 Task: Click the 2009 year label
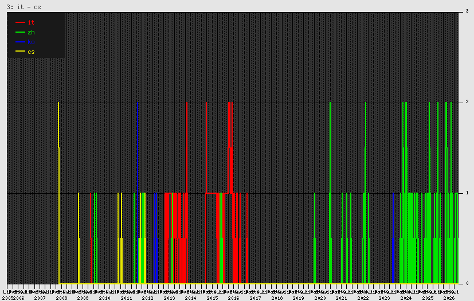coord(83,298)
